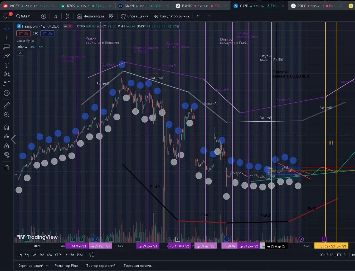Screen dimensions: 355x271
Task: Switch to the POLY tab
Action: point(316,6)
